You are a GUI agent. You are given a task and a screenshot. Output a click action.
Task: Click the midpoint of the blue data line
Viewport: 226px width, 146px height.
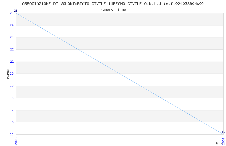[120, 74]
